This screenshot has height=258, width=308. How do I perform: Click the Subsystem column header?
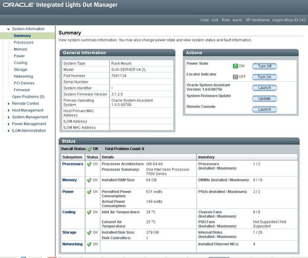73,157
